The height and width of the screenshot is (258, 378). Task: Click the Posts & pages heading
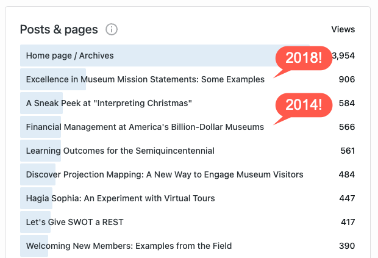coord(59,29)
